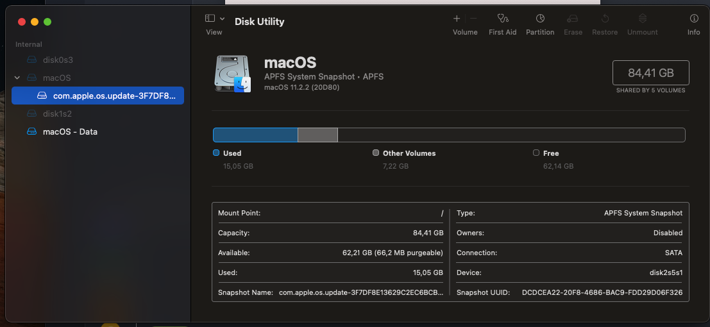The height and width of the screenshot is (327, 710).
Task: Click the Unmount toolbar icon
Action: tap(642, 19)
